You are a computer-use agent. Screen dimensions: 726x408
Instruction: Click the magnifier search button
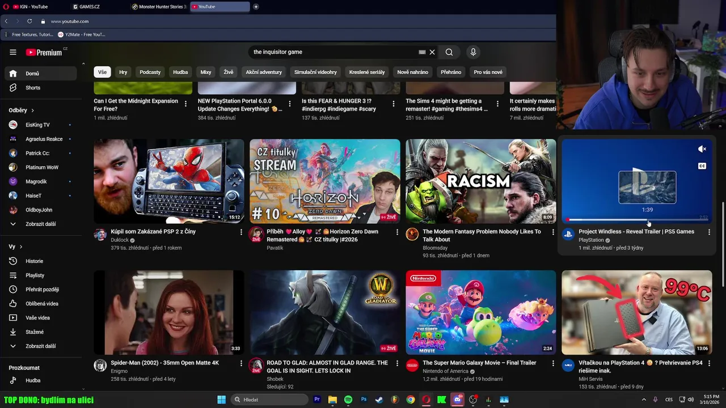coord(449,52)
